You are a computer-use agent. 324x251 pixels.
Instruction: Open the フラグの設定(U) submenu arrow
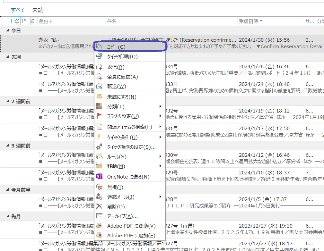160,116
